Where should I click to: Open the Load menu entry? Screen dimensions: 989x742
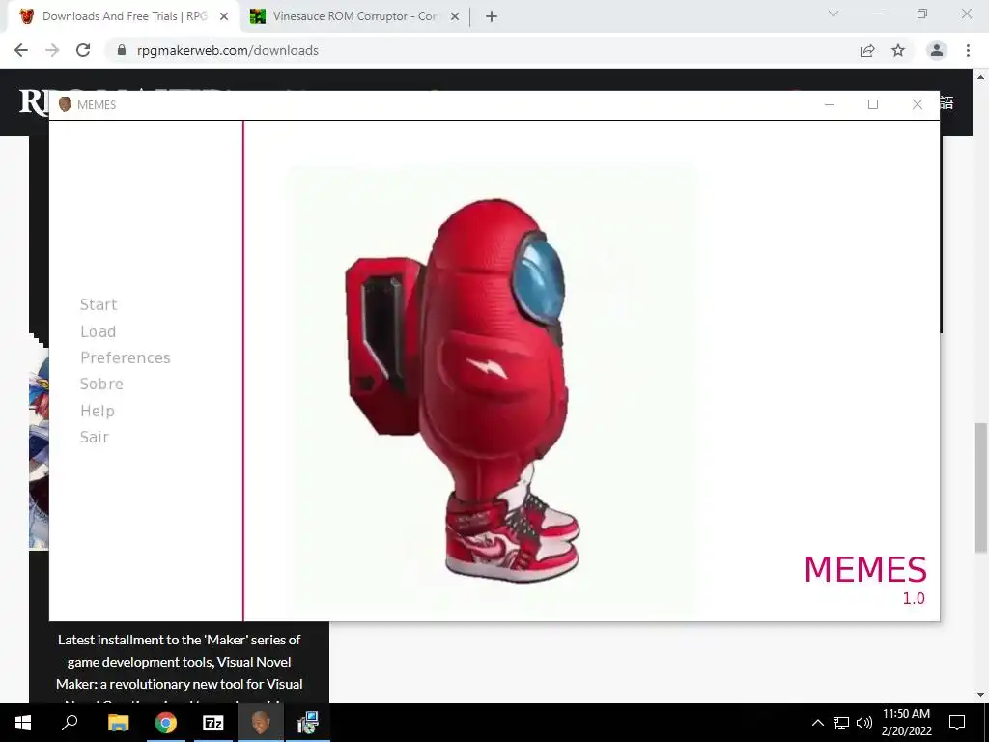[98, 332]
